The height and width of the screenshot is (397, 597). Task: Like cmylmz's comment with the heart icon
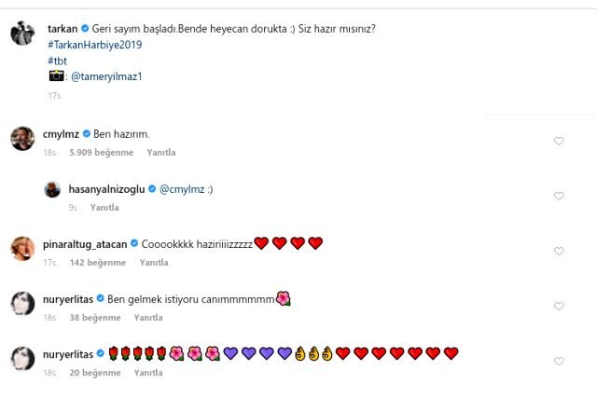tap(559, 141)
